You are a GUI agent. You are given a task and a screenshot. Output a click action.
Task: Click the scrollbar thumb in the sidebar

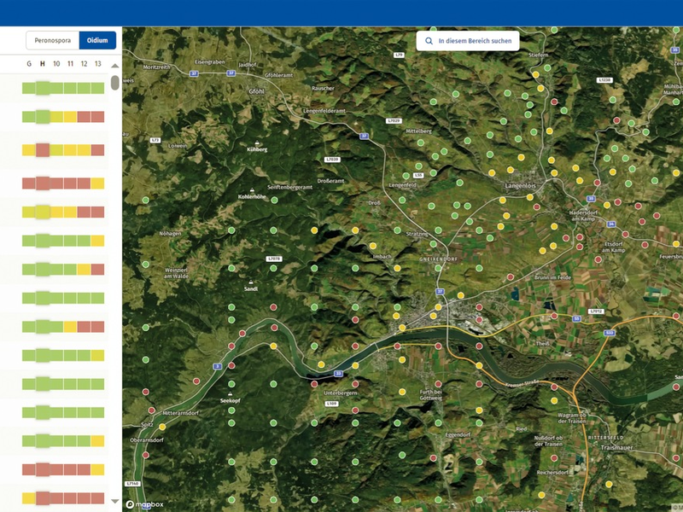115,84
